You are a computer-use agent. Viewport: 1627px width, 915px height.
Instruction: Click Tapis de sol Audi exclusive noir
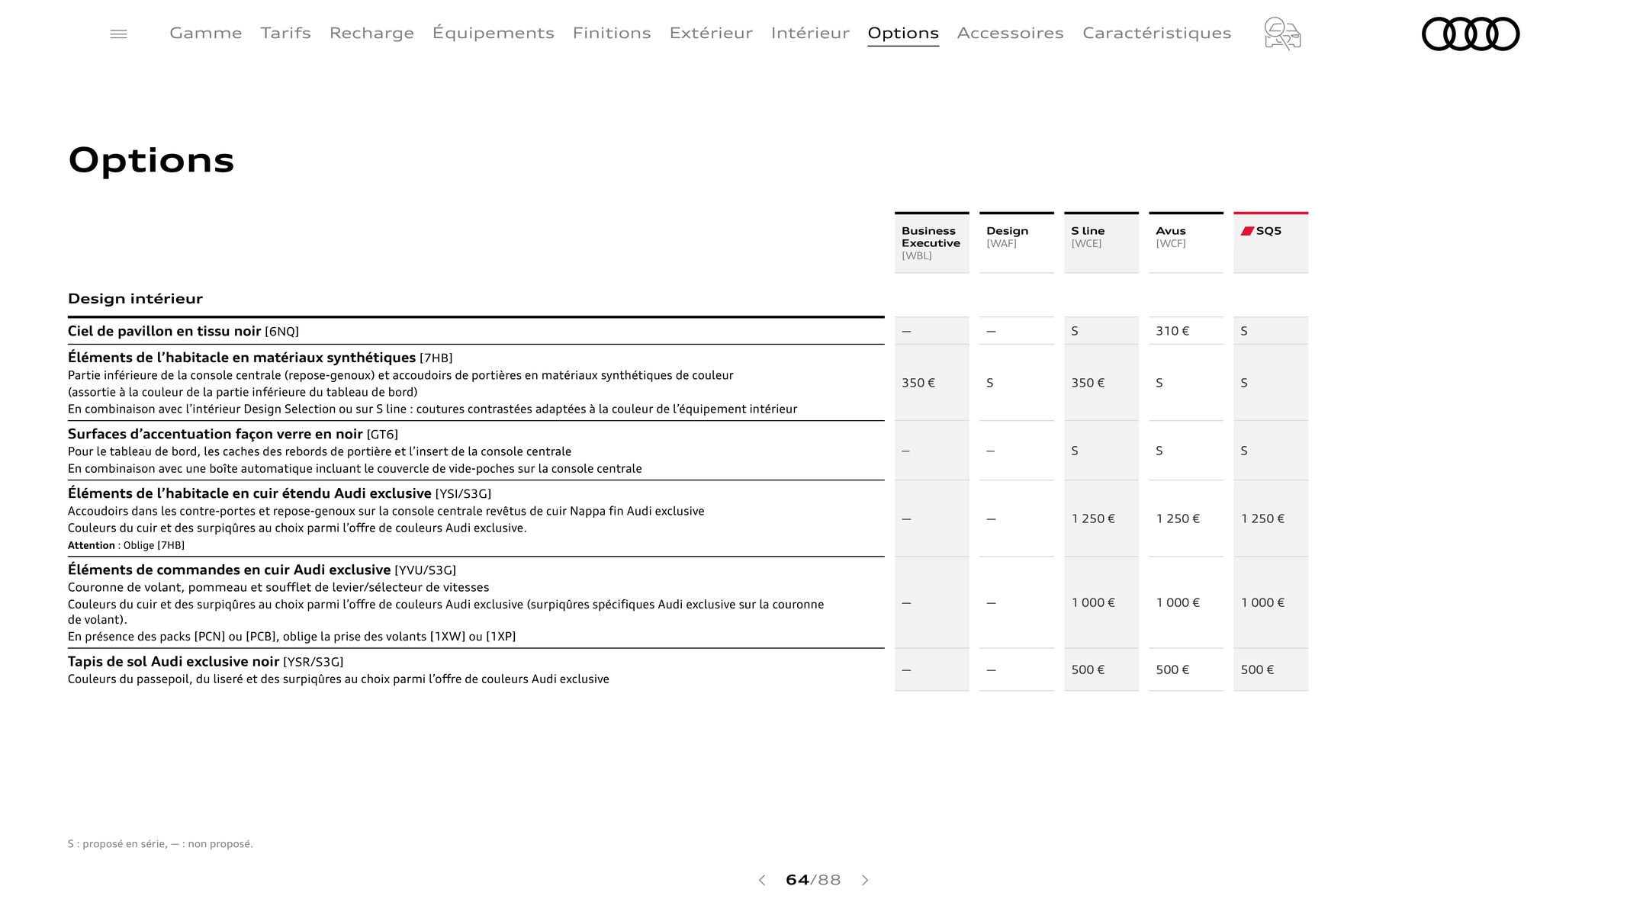[x=173, y=662]
